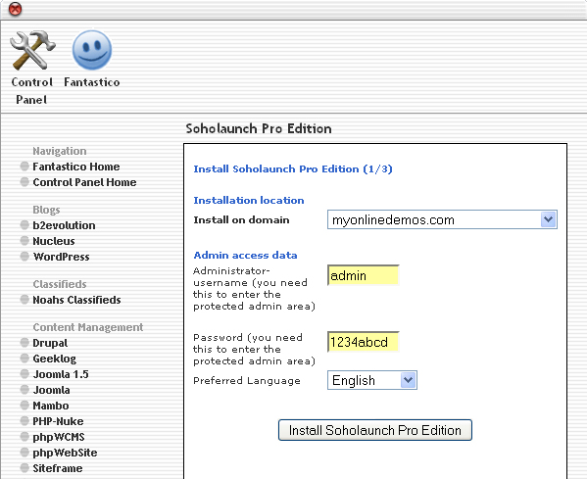Focus the Password input field
This screenshot has width=587, height=479.
[364, 342]
